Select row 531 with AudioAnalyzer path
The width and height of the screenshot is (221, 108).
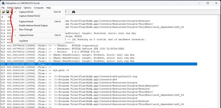pyautogui.click(x=99, y=86)
